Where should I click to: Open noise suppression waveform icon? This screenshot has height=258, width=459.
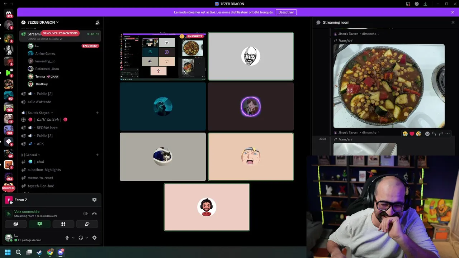pyautogui.click(x=86, y=214)
